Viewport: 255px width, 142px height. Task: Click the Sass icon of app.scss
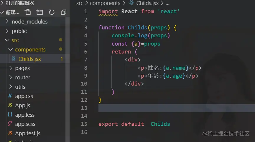pyautogui.click(x=10, y=124)
